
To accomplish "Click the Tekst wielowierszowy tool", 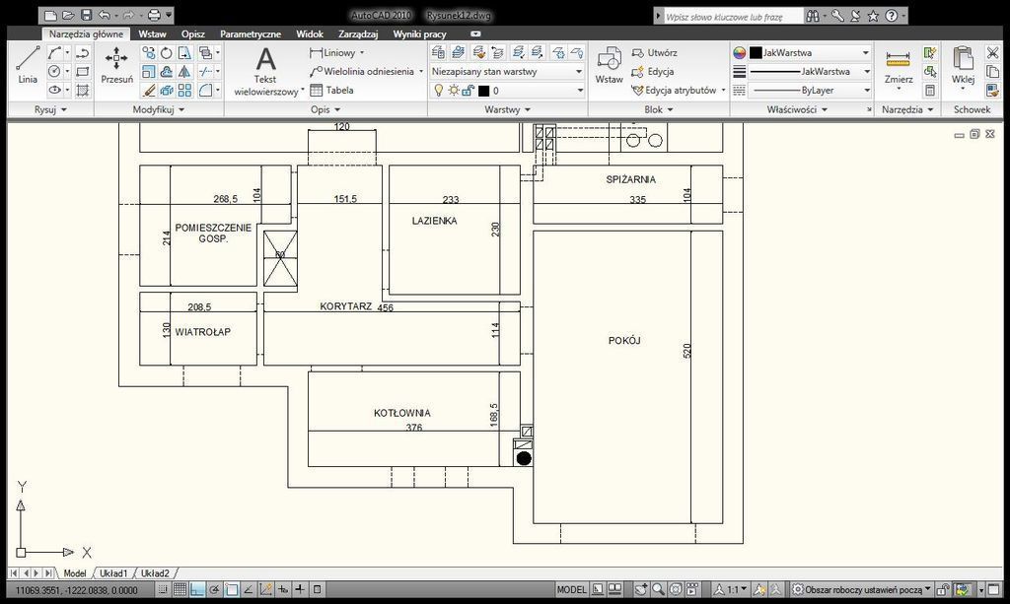I will click(266, 71).
